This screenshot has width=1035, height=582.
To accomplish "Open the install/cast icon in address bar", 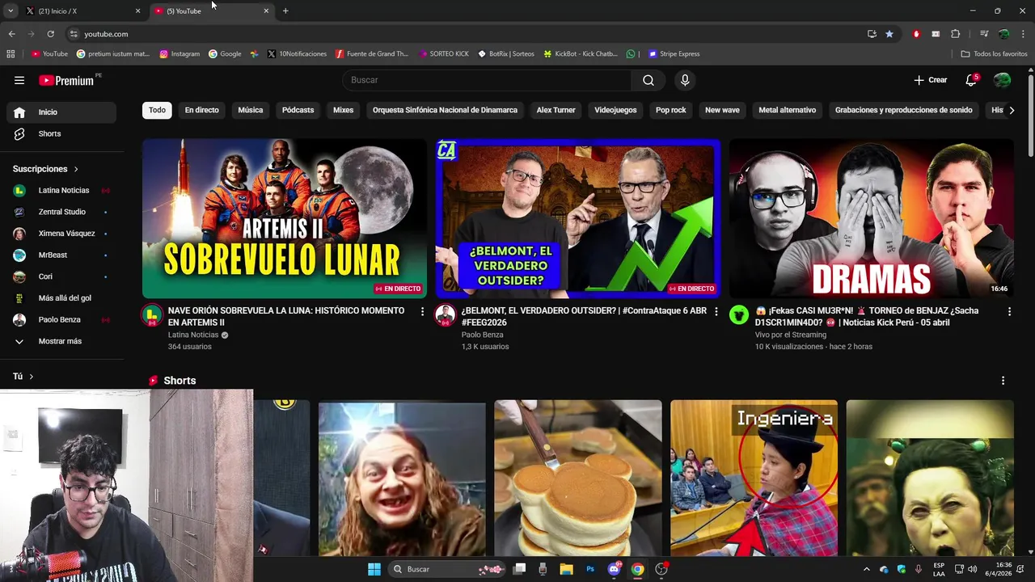I will point(872,34).
